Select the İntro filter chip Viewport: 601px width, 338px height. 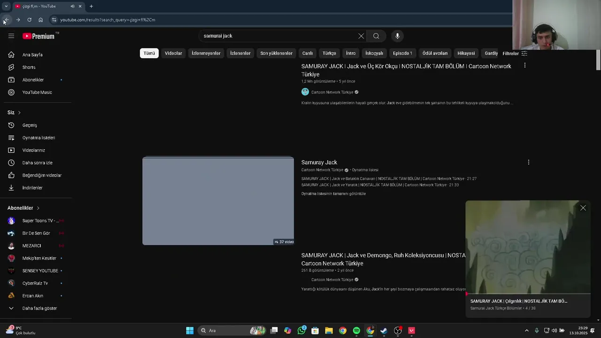(351, 53)
